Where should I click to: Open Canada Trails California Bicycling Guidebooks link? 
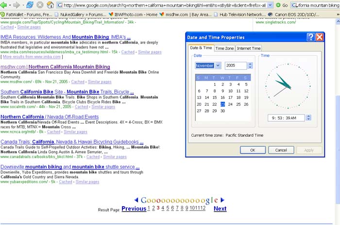(72, 142)
